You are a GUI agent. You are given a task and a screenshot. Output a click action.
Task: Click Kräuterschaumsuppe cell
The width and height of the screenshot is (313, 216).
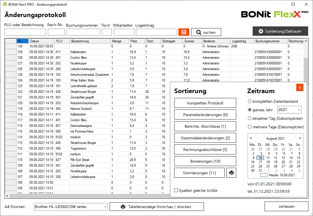(90, 103)
